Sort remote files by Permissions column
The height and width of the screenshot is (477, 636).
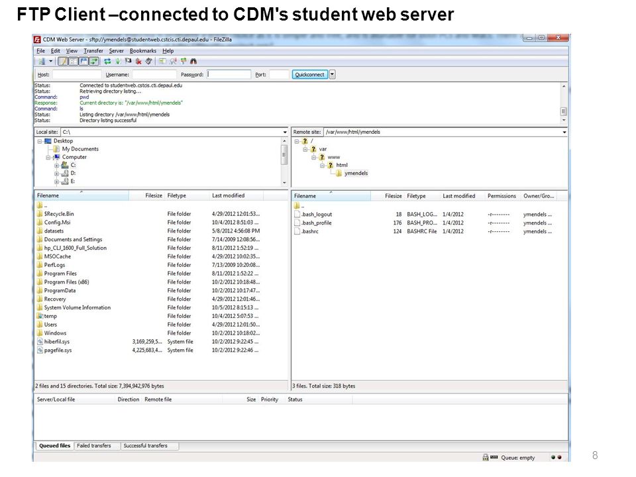click(502, 196)
